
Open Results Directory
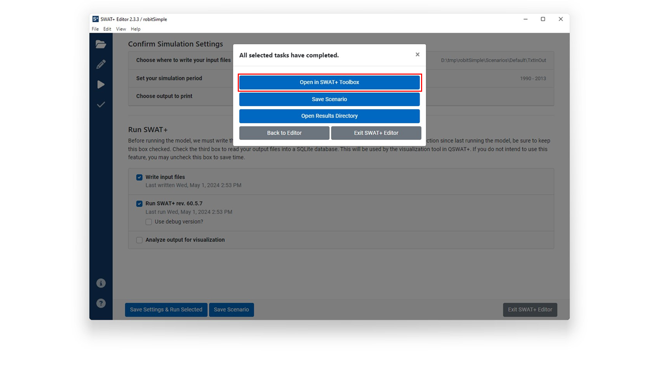click(x=329, y=116)
